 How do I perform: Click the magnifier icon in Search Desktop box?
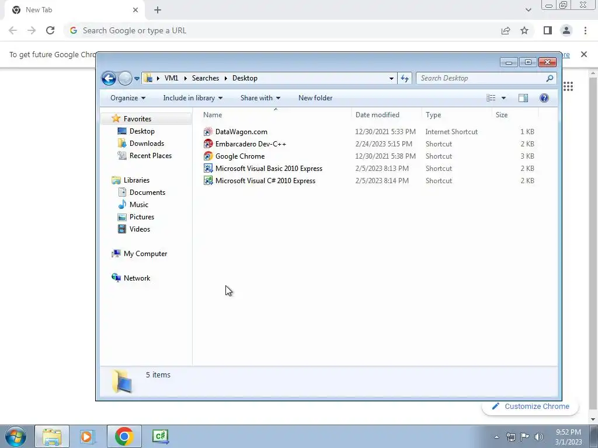(550, 78)
